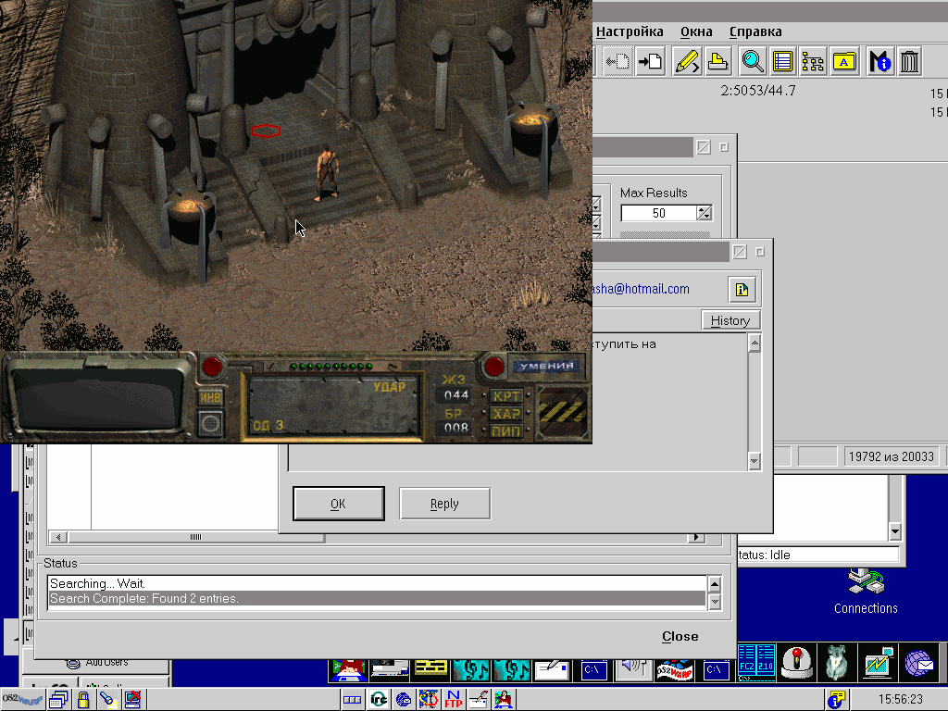The width and height of the screenshot is (948, 711).
Task: Click the ПИП Pipboy button in game
Action: coord(505,431)
